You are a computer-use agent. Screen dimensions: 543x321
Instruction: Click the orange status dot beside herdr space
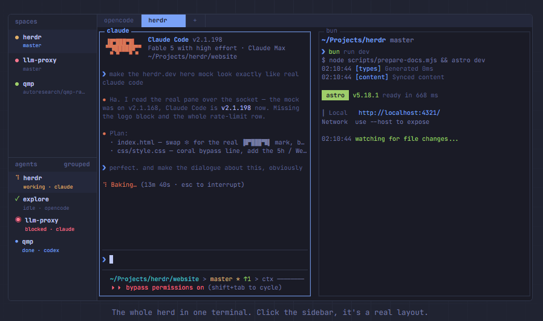point(17,37)
